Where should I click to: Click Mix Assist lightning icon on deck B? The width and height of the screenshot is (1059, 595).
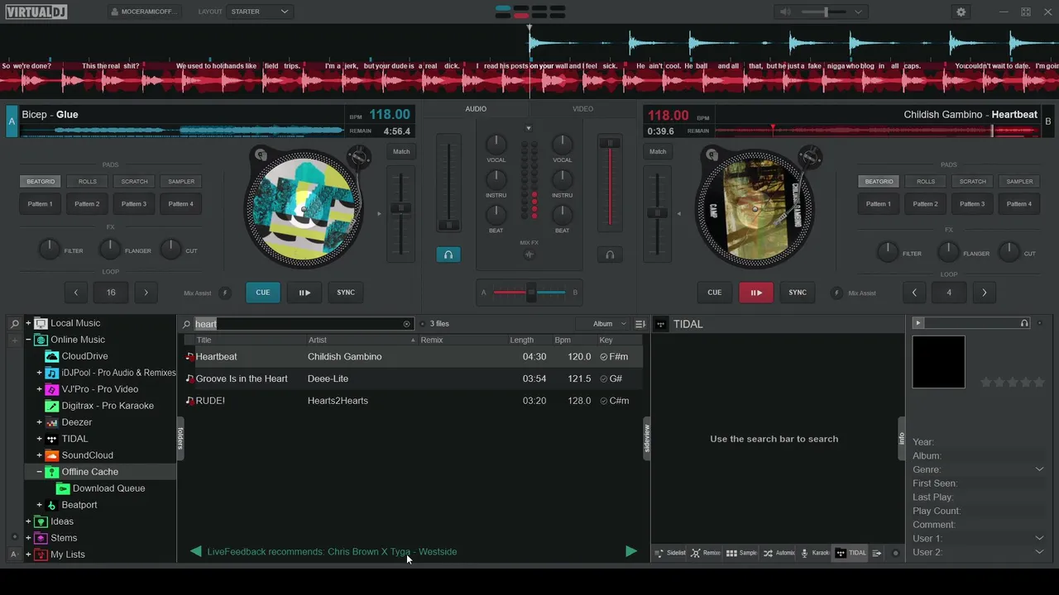point(836,293)
